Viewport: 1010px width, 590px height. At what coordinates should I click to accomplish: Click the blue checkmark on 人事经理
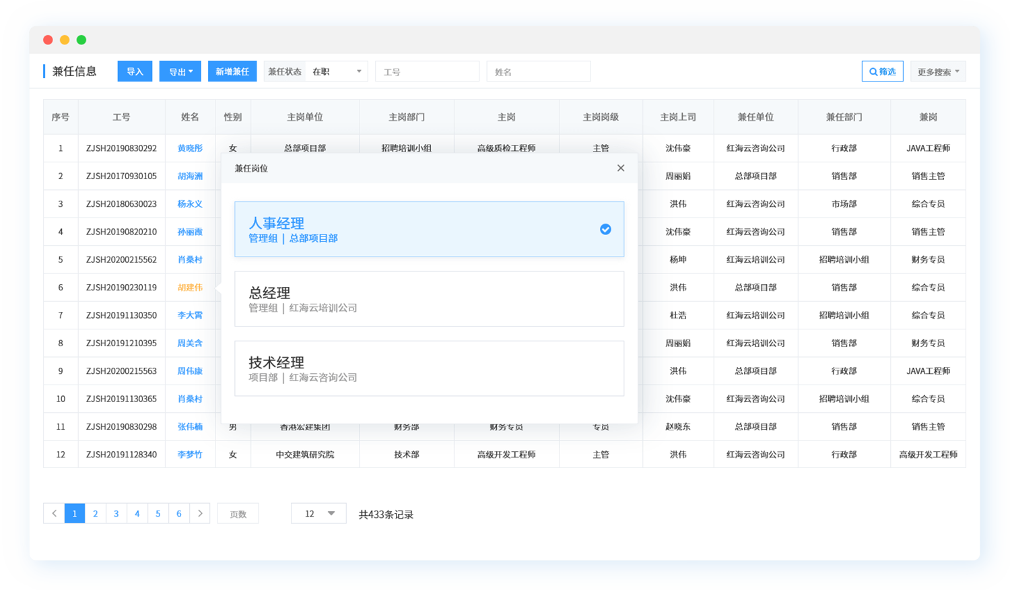click(605, 229)
